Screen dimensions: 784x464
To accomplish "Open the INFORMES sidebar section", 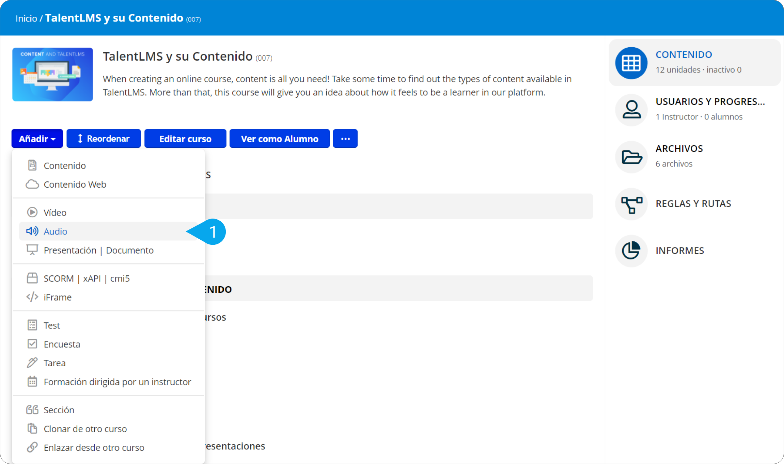I will [695, 251].
